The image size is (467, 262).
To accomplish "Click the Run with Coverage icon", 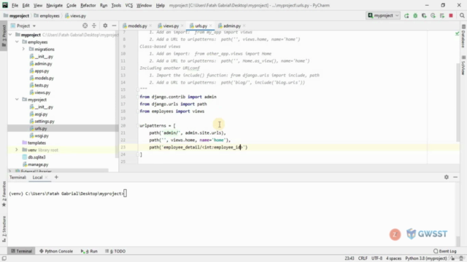I will tap(424, 16).
